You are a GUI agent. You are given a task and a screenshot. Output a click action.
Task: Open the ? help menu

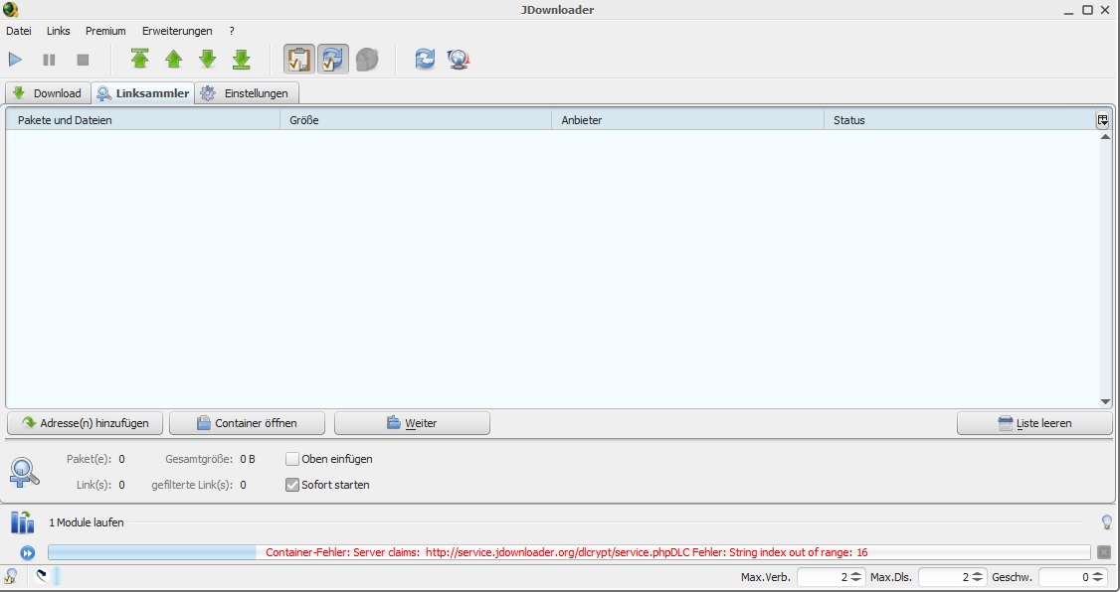point(232,31)
